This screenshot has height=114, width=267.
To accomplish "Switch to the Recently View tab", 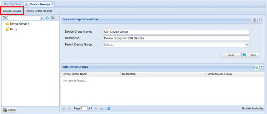I will [13, 4].
